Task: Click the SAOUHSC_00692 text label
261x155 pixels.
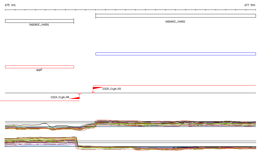Action: (x=175, y=22)
